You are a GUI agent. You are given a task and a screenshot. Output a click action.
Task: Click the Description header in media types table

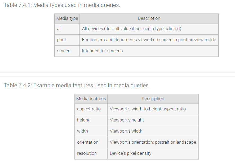click(149, 18)
